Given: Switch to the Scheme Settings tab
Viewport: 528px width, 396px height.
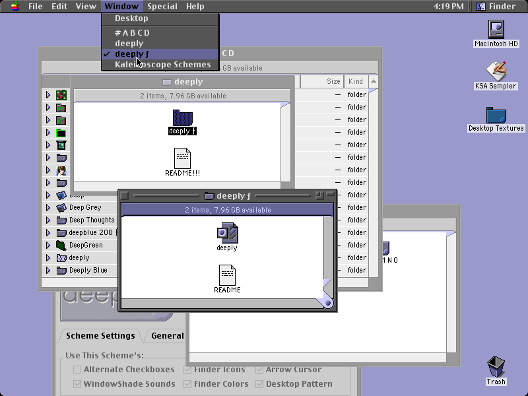Looking at the screenshot, I should (x=100, y=336).
